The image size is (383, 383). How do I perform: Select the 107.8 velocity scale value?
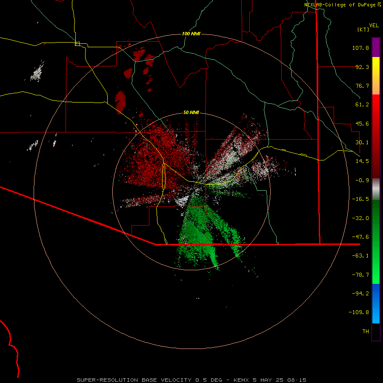[360, 48]
